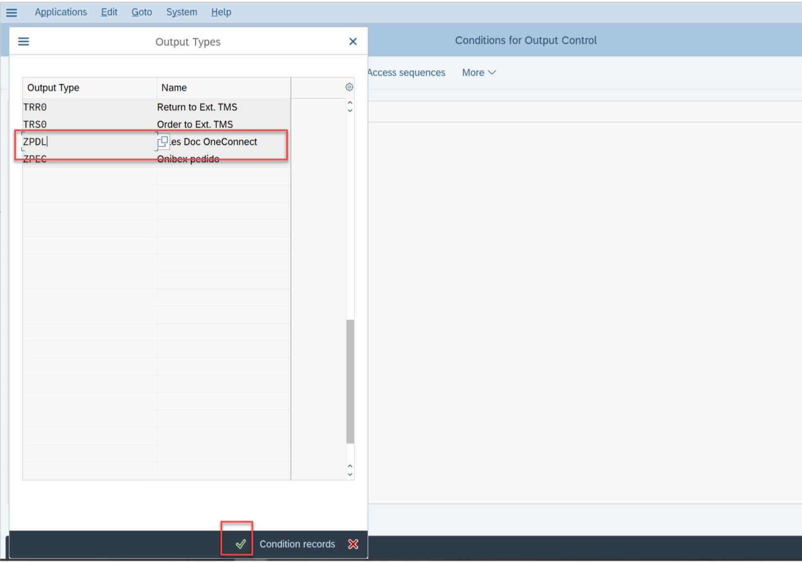Open the main hamburger menu in menu bar
Screen dimensions: 802x562
pos(12,13)
